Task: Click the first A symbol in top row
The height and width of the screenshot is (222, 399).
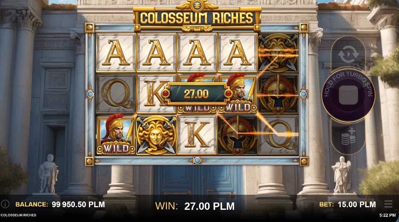Action: click(116, 52)
